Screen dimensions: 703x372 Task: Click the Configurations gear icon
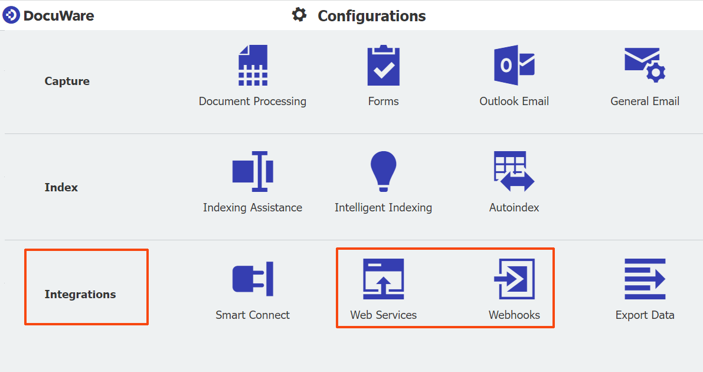click(x=299, y=15)
